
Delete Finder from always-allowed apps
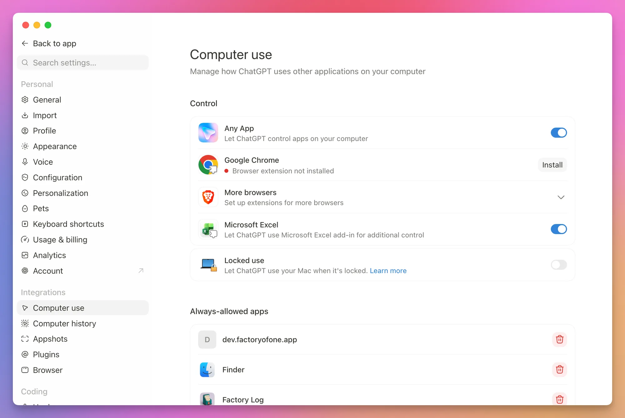point(559,370)
